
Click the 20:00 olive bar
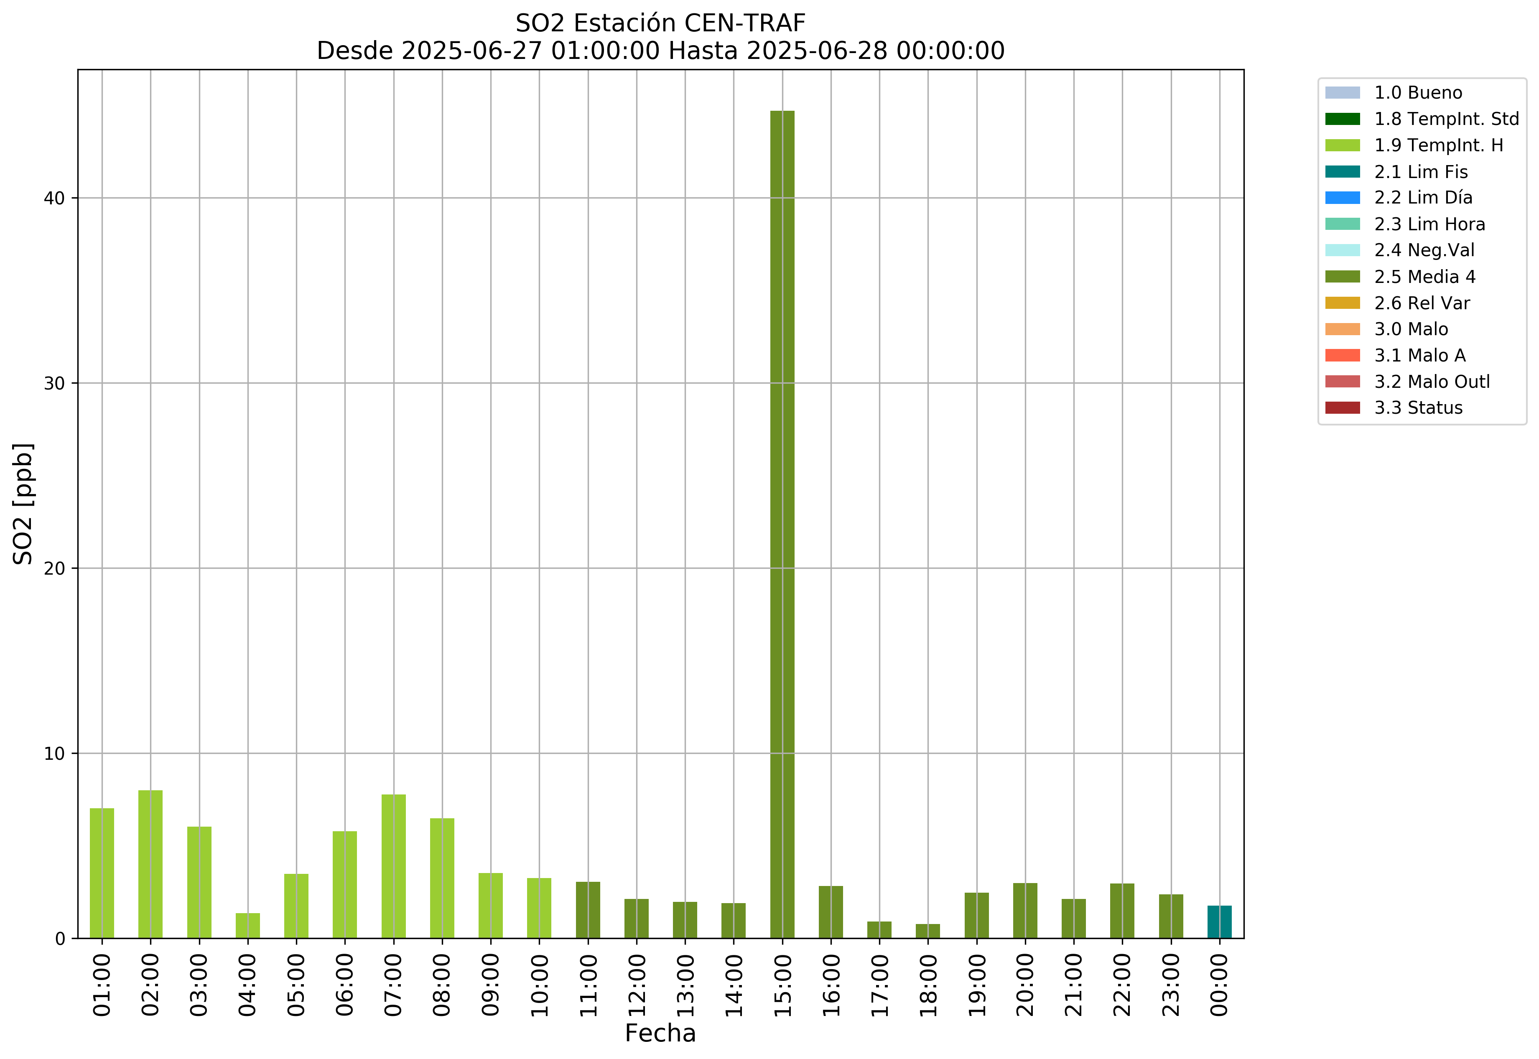point(1024,910)
